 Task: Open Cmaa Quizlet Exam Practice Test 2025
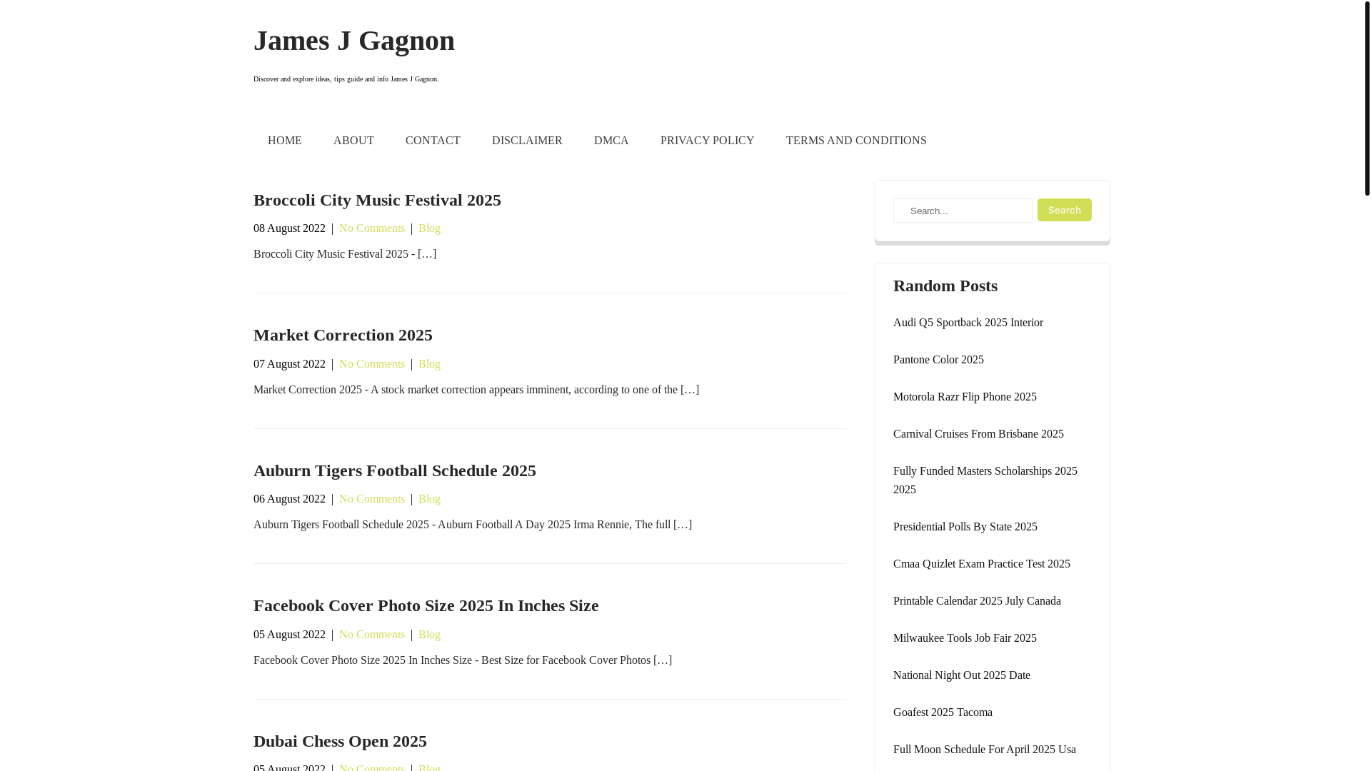point(982,564)
